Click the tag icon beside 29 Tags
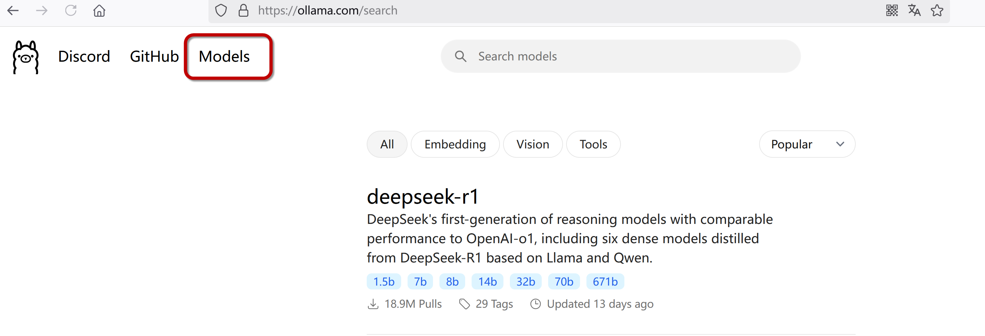Viewport: 985px width, 336px height. tap(465, 304)
